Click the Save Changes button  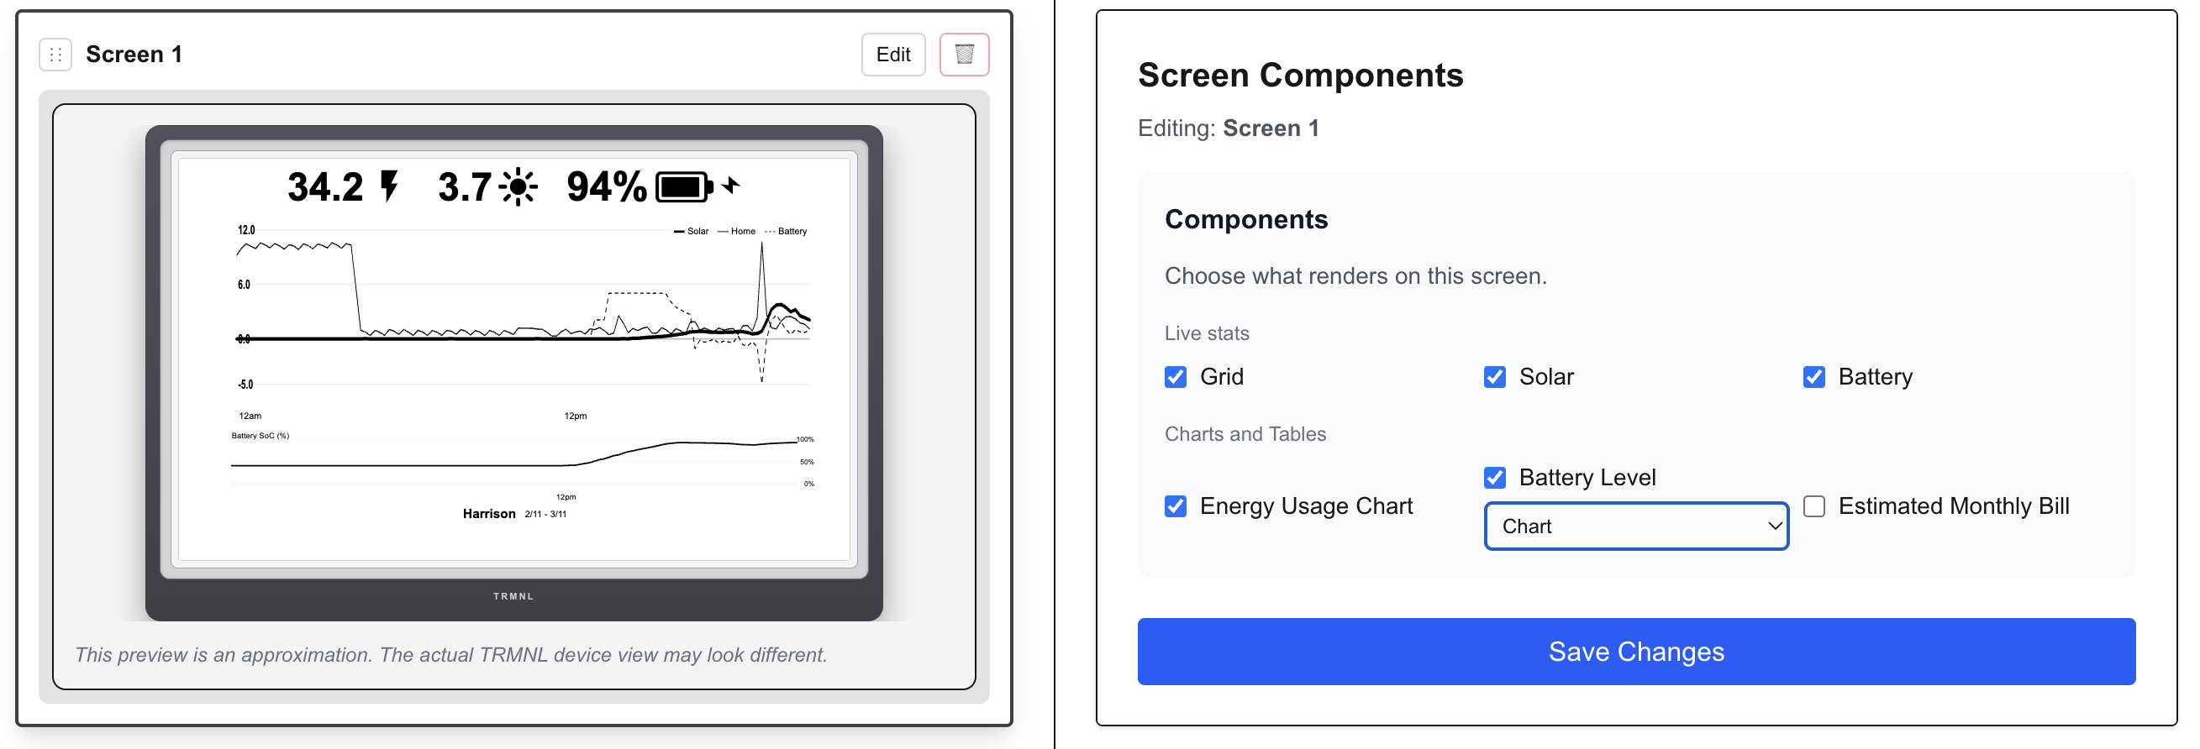click(x=1635, y=651)
